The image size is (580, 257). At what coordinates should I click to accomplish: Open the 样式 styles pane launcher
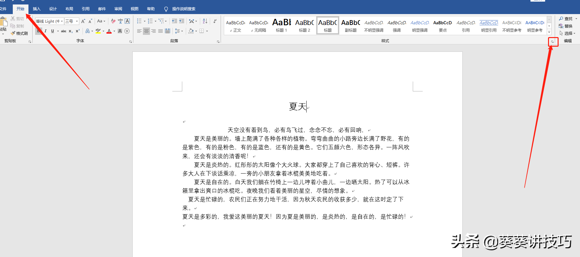click(553, 42)
